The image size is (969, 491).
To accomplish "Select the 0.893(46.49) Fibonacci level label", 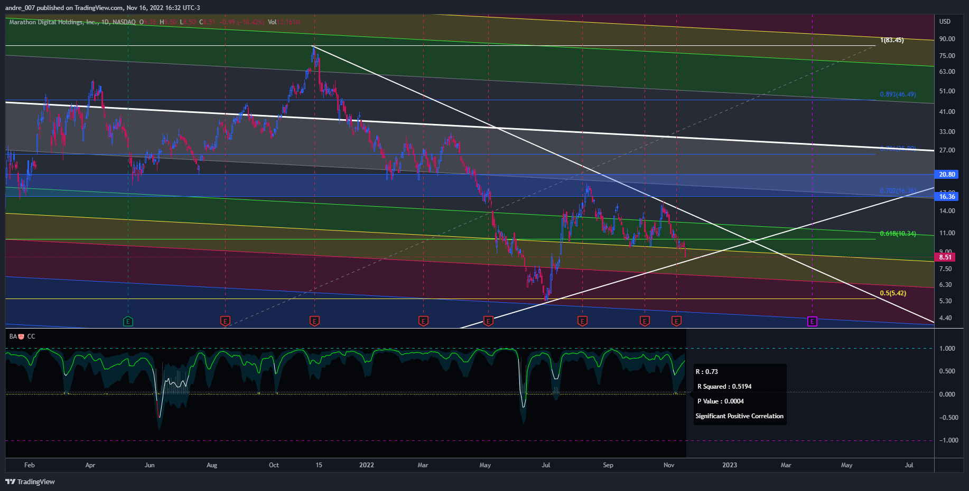I will 898,94.
